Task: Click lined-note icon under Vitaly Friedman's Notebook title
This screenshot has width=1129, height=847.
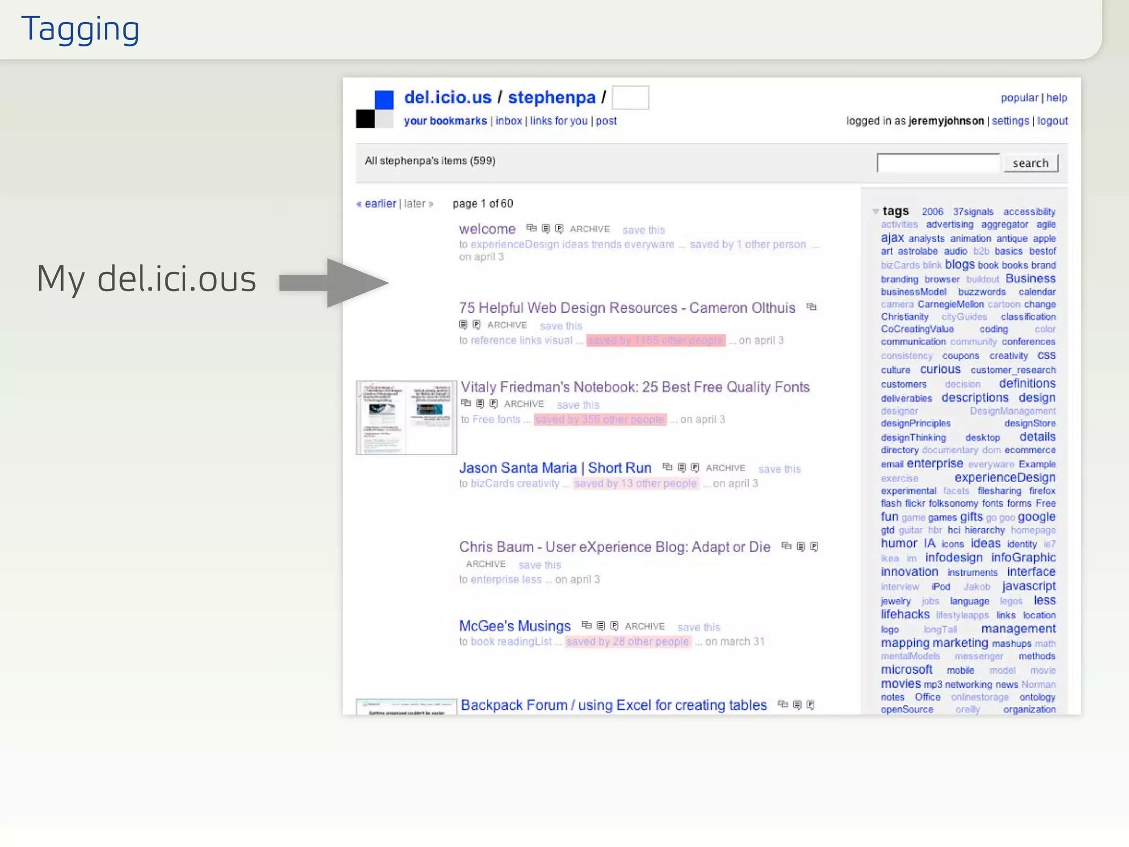Action: [x=480, y=404]
